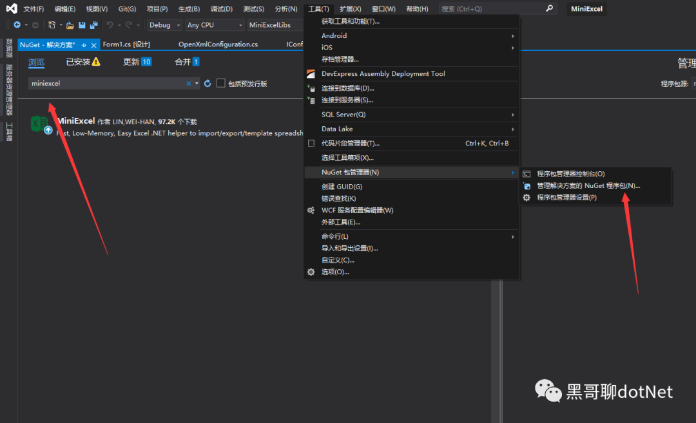Open the 编辑(E) menu
Screen dimensions: 696x423
65,9
